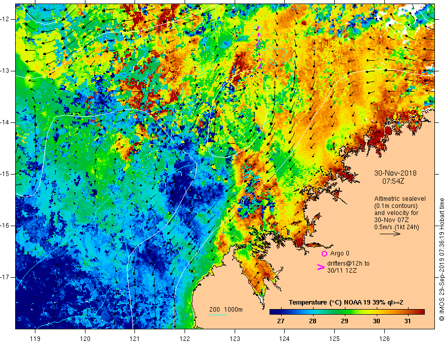
Task: Click the 125 longitude axis label
Action: click(x=335, y=338)
